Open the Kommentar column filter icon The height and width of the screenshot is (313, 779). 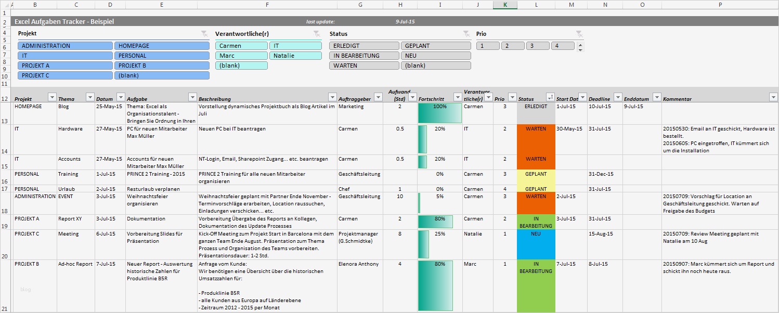[x=773, y=97]
